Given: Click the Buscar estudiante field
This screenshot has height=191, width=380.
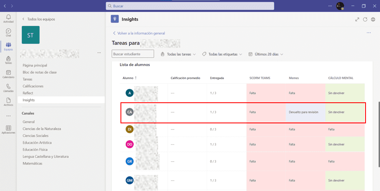Looking at the screenshot, I should pos(133,54).
